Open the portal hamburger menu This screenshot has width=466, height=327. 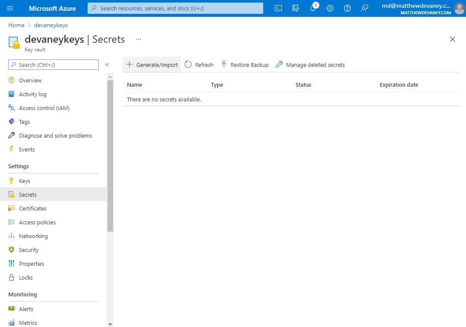pos(10,8)
